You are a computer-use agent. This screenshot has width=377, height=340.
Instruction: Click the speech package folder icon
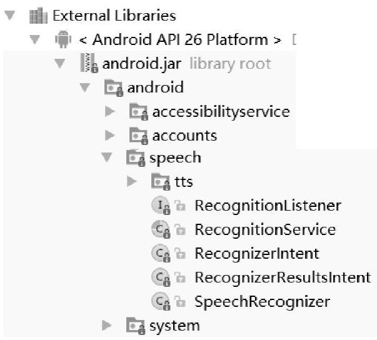click(136, 157)
